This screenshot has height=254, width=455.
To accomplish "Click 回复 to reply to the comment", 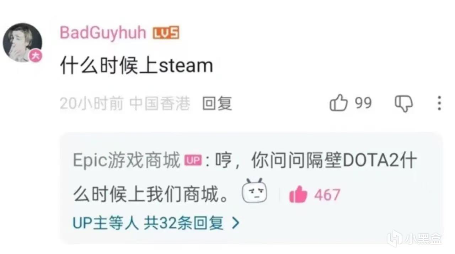I will point(217,104).
